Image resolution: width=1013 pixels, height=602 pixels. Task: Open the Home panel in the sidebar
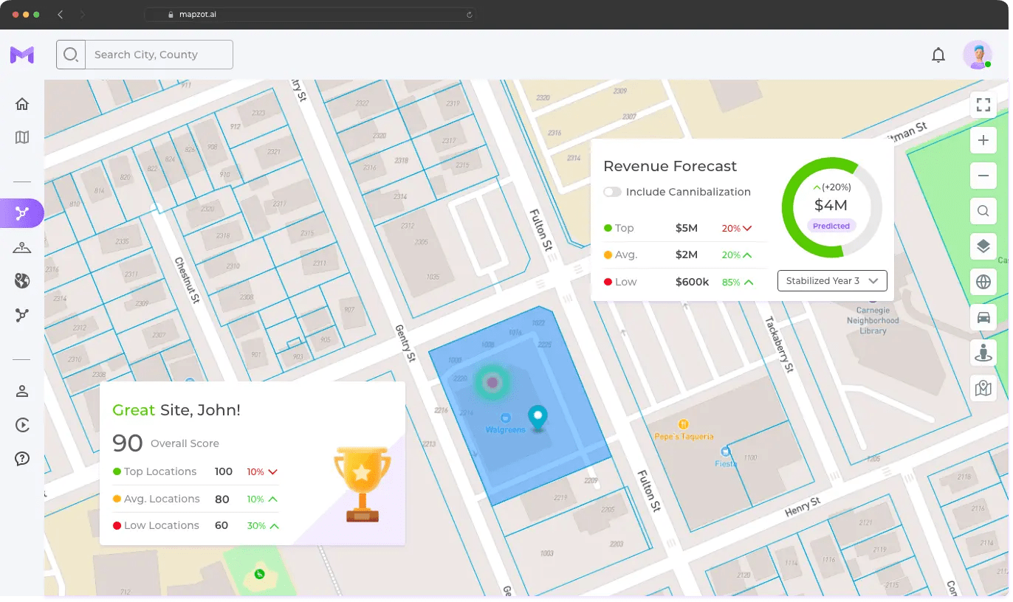(22, 104)
